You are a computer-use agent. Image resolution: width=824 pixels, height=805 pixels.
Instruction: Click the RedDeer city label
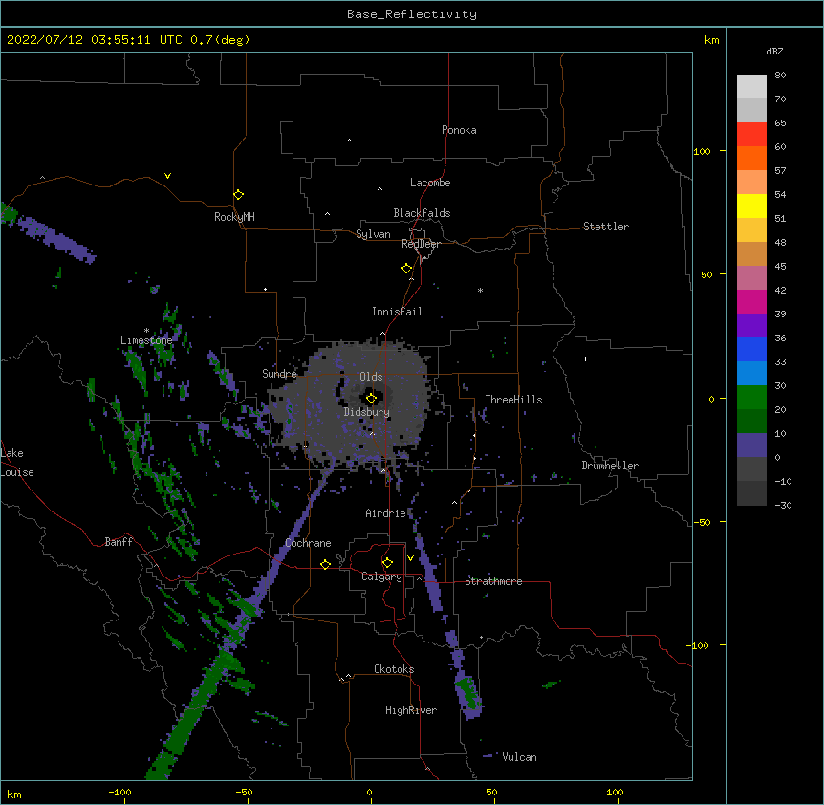coord(422,244)
